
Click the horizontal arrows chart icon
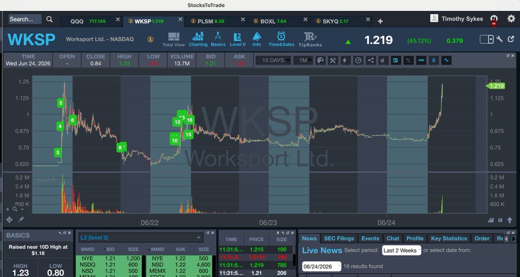[446, 61]
